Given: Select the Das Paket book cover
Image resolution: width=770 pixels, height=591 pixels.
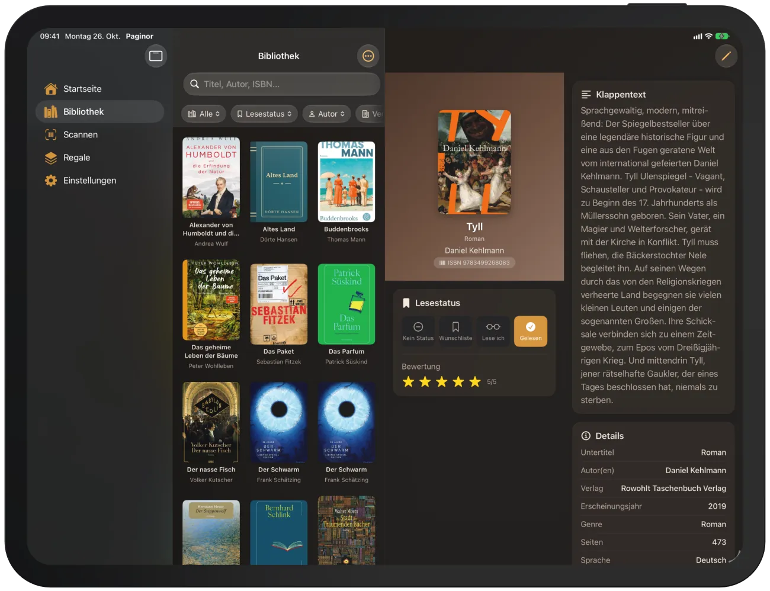Looking at the screenshot, I should click(x=279, y=304).
